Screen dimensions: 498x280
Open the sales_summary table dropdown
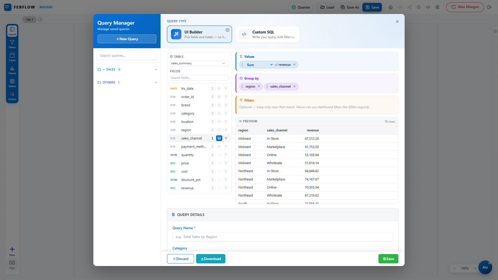click(x=199, y=63)
